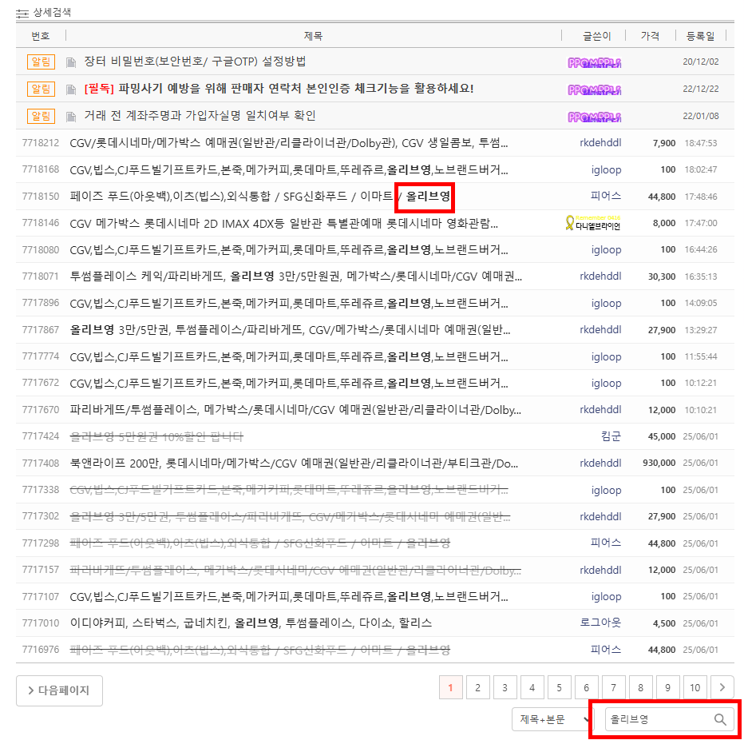
Task: Click author igloop on post 7718080
Action: 606,249
